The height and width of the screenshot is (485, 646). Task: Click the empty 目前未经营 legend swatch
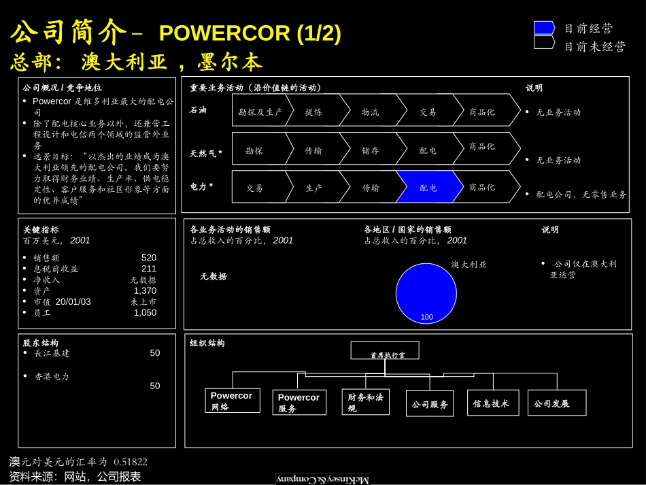pyautogui.click(x=544, y=42)
